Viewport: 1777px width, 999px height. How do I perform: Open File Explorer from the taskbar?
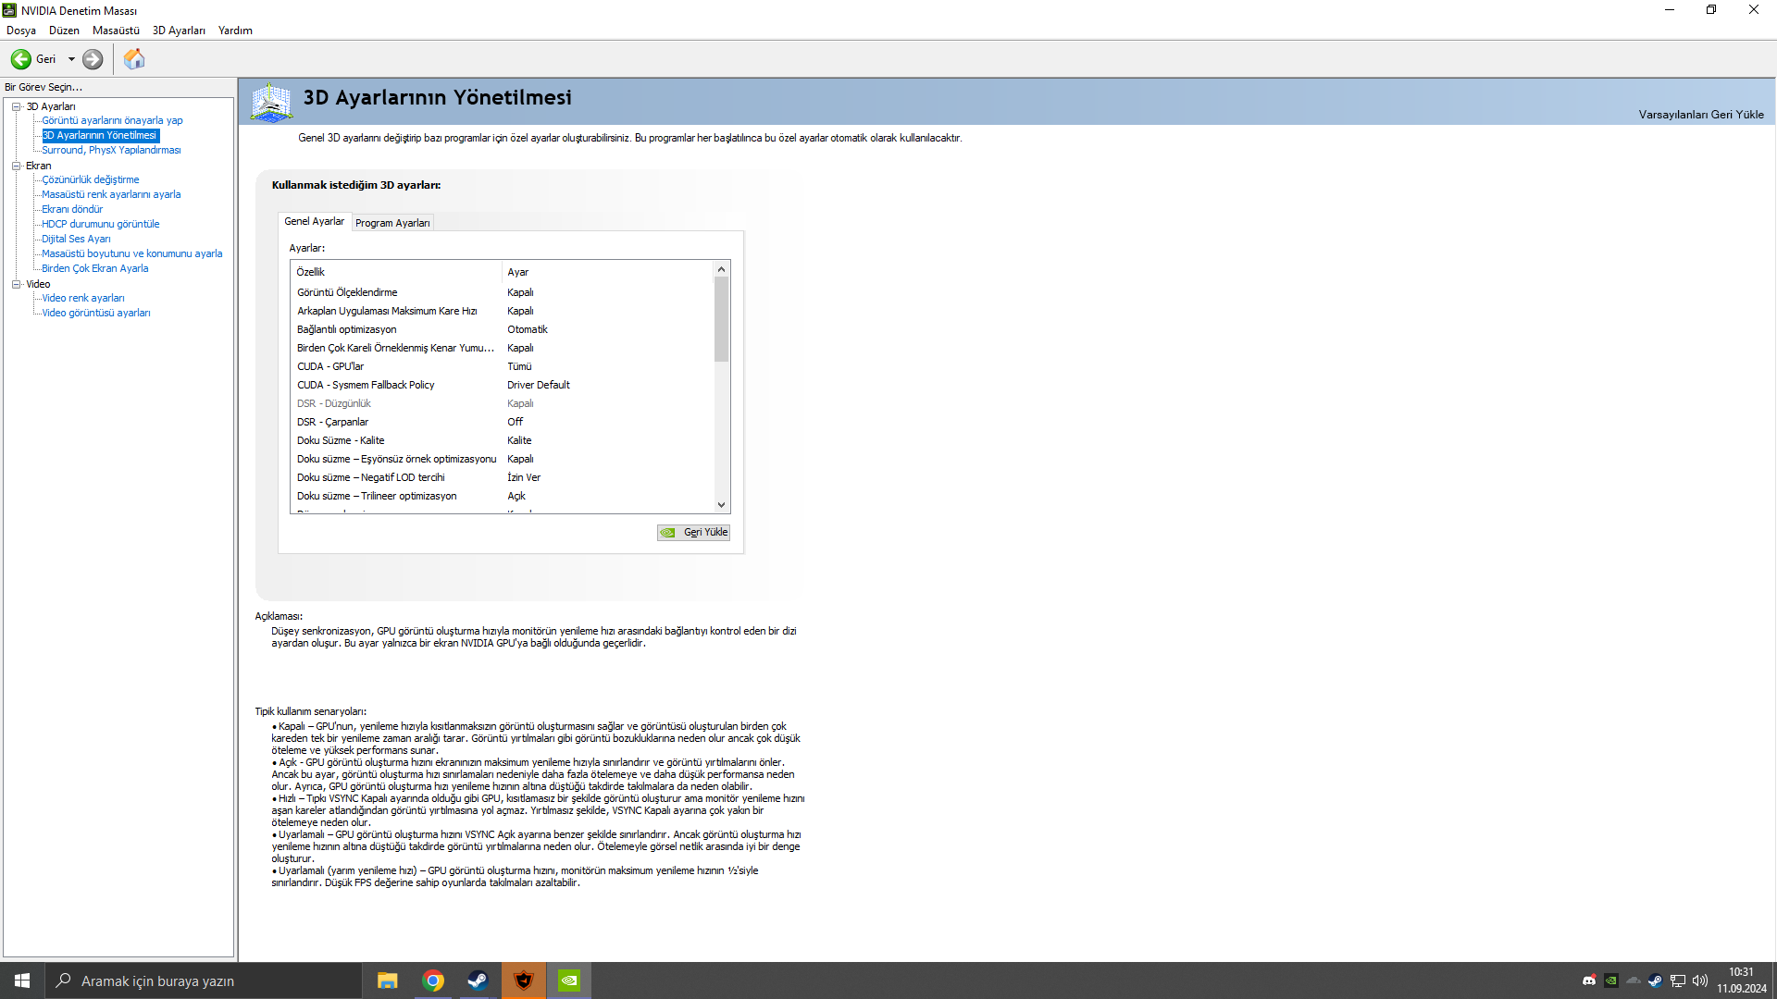click(387, 980)
